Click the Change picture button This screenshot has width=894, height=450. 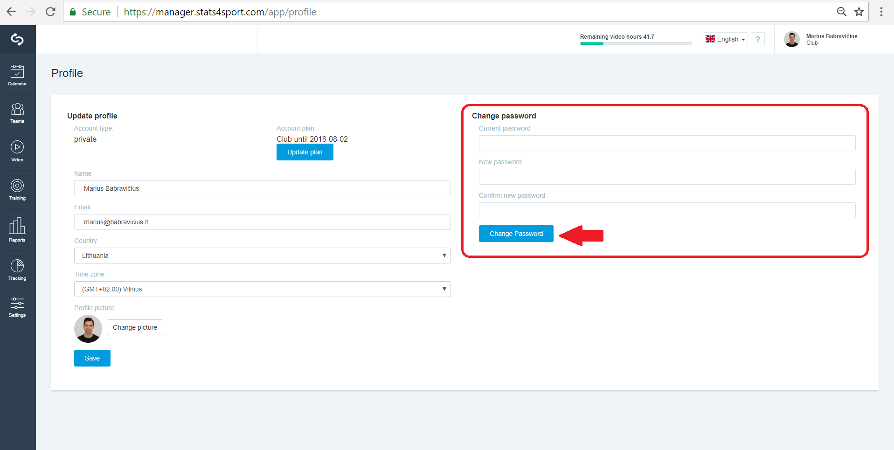(135, 327)
